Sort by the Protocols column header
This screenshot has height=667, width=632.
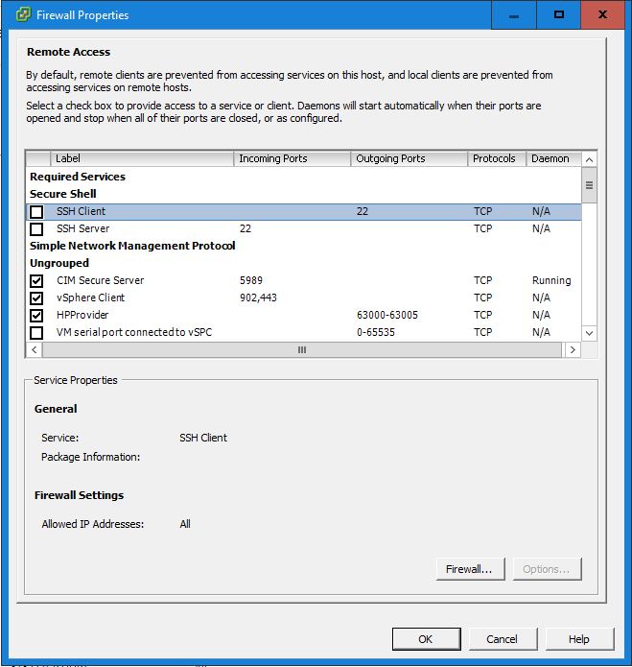(497, 158)
